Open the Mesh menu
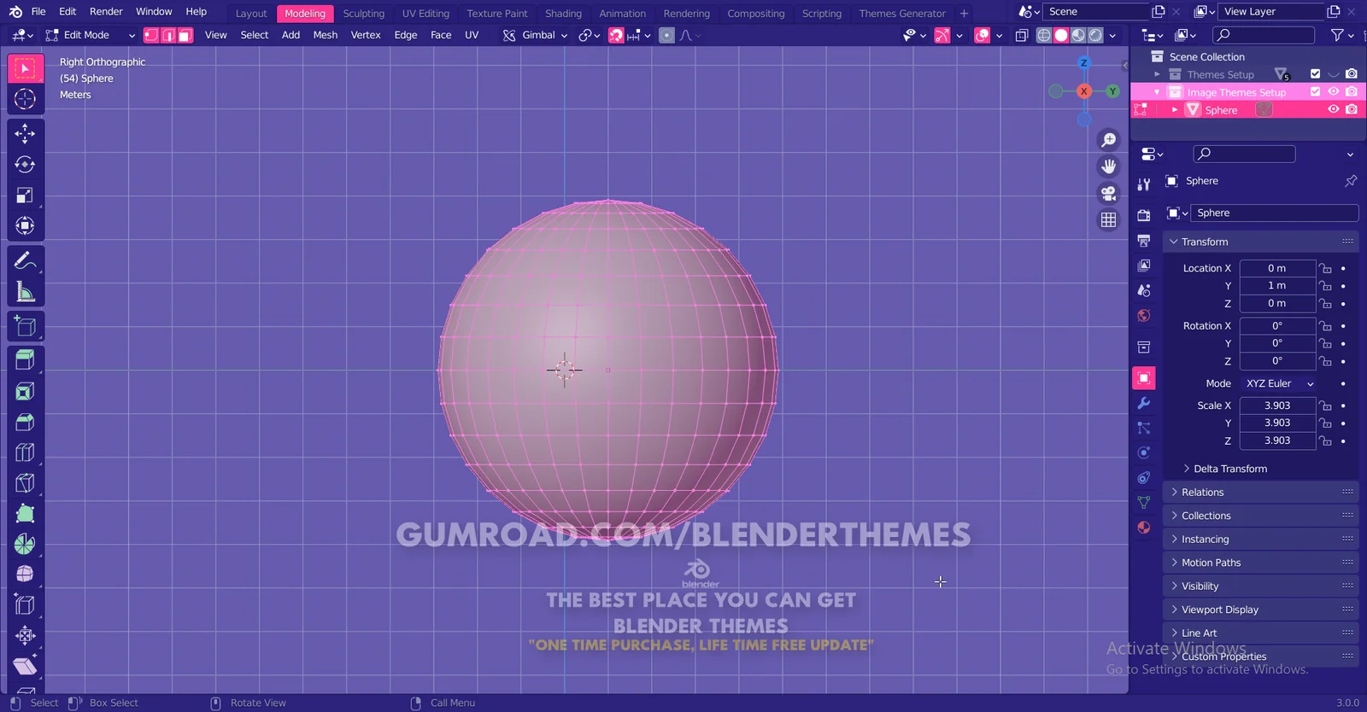1367x712 pixels. (325, 35)
